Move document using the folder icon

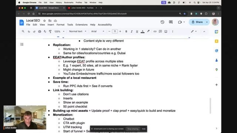[50, 21]
